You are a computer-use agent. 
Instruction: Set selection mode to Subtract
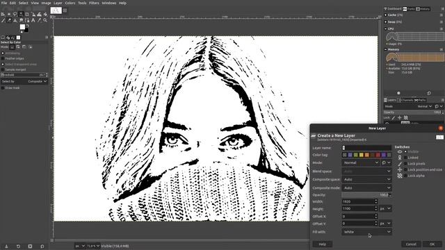(x=24, y=47)
